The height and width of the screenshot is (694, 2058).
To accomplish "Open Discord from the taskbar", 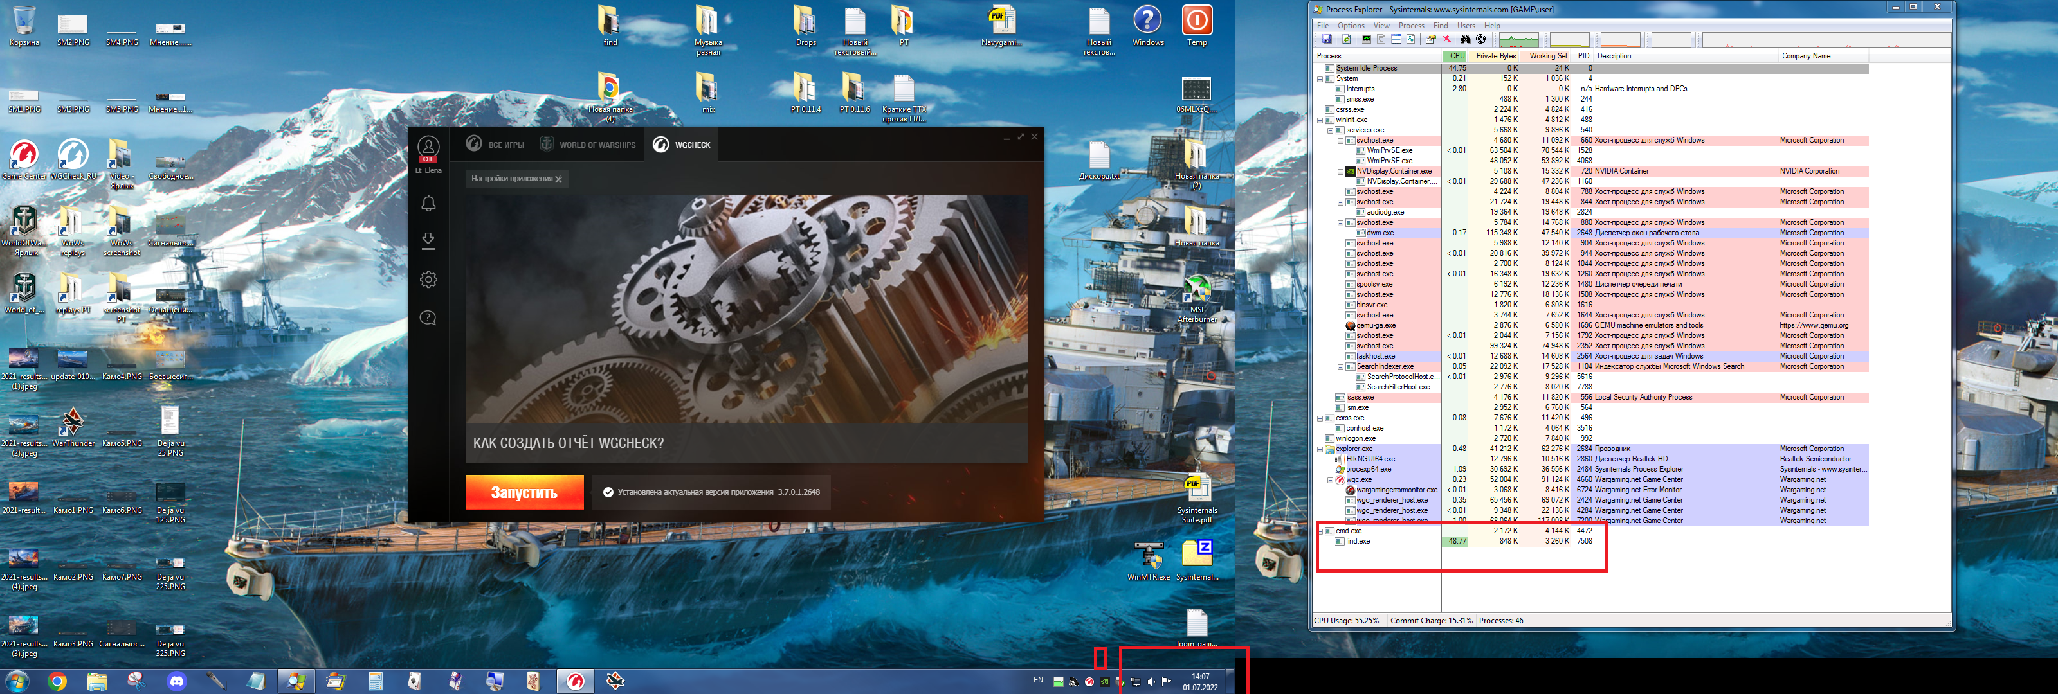I will (x=176, y=681).
